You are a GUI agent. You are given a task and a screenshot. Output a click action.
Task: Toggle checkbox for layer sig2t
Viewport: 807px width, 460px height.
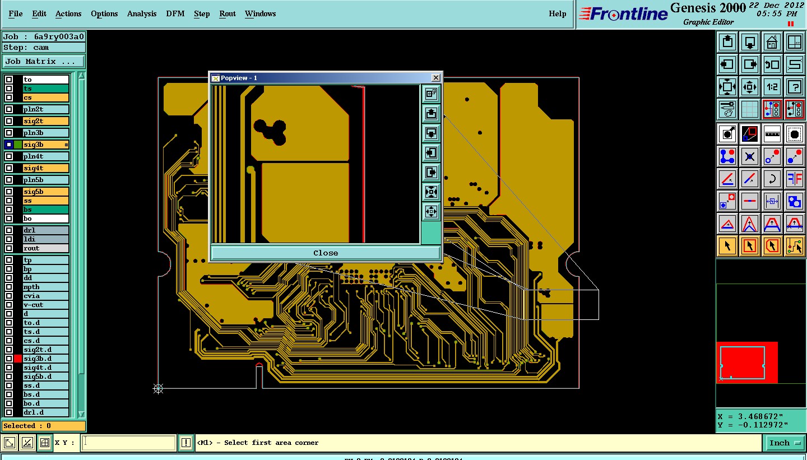point(9,121)
